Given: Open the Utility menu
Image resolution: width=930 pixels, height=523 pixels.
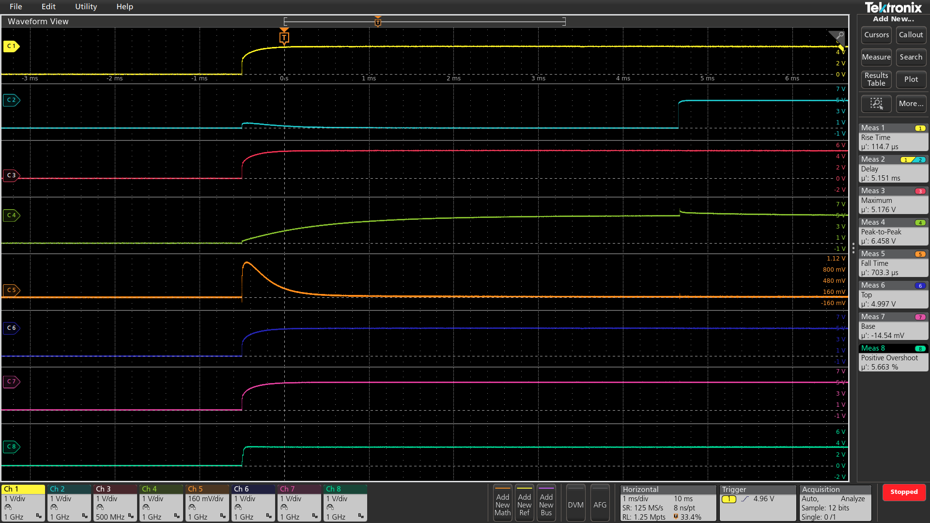Looking at the screenshot, I should click(86, 7).
